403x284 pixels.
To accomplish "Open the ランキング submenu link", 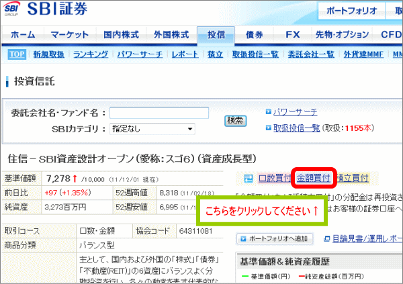I will click(x=91, y=54).
